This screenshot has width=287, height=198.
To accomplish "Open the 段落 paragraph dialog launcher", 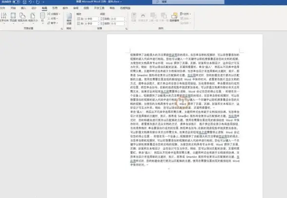I will [x=126, y=29].
